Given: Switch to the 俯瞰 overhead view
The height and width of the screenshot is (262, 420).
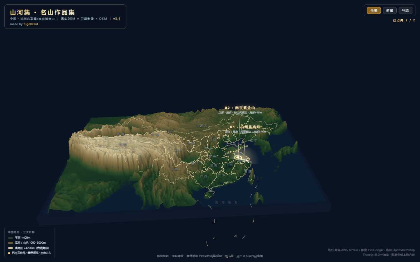Looking at the screenshot, I should (389, 10).
